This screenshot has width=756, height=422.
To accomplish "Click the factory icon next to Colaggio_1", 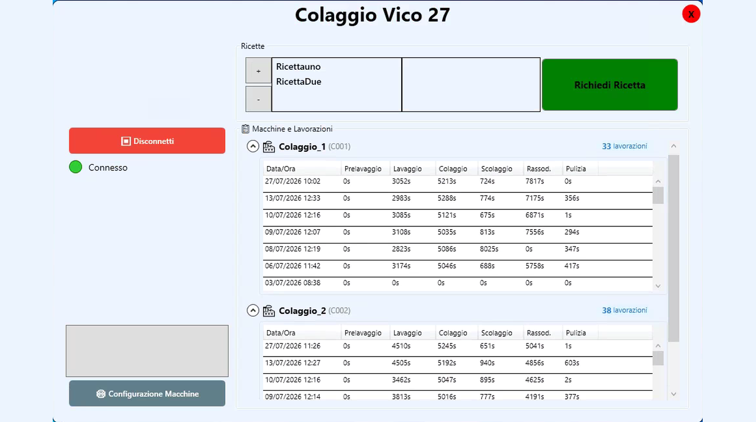I will tap(269, 147).
